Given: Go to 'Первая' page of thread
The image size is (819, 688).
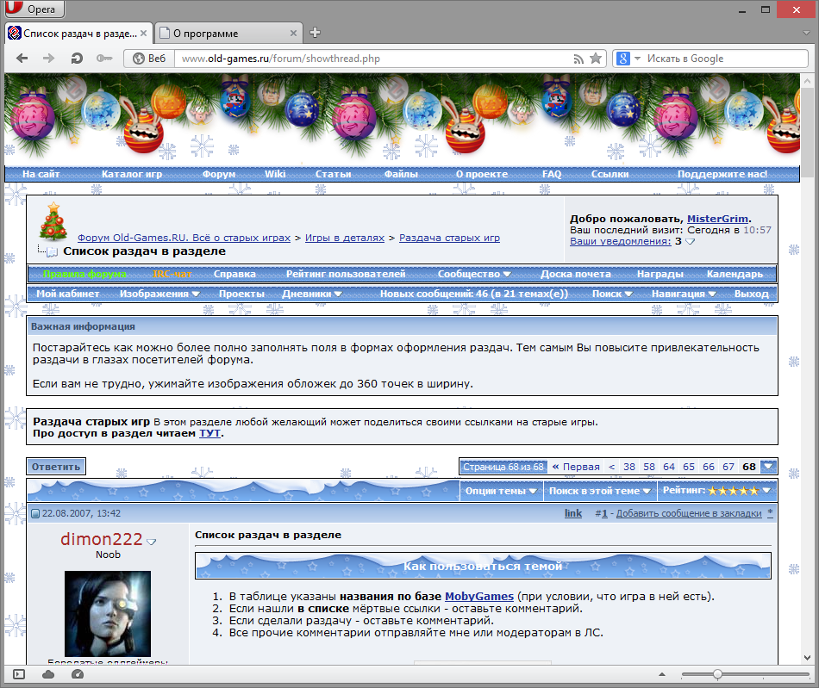Looking at the screenshot, I should coord(576,467).
